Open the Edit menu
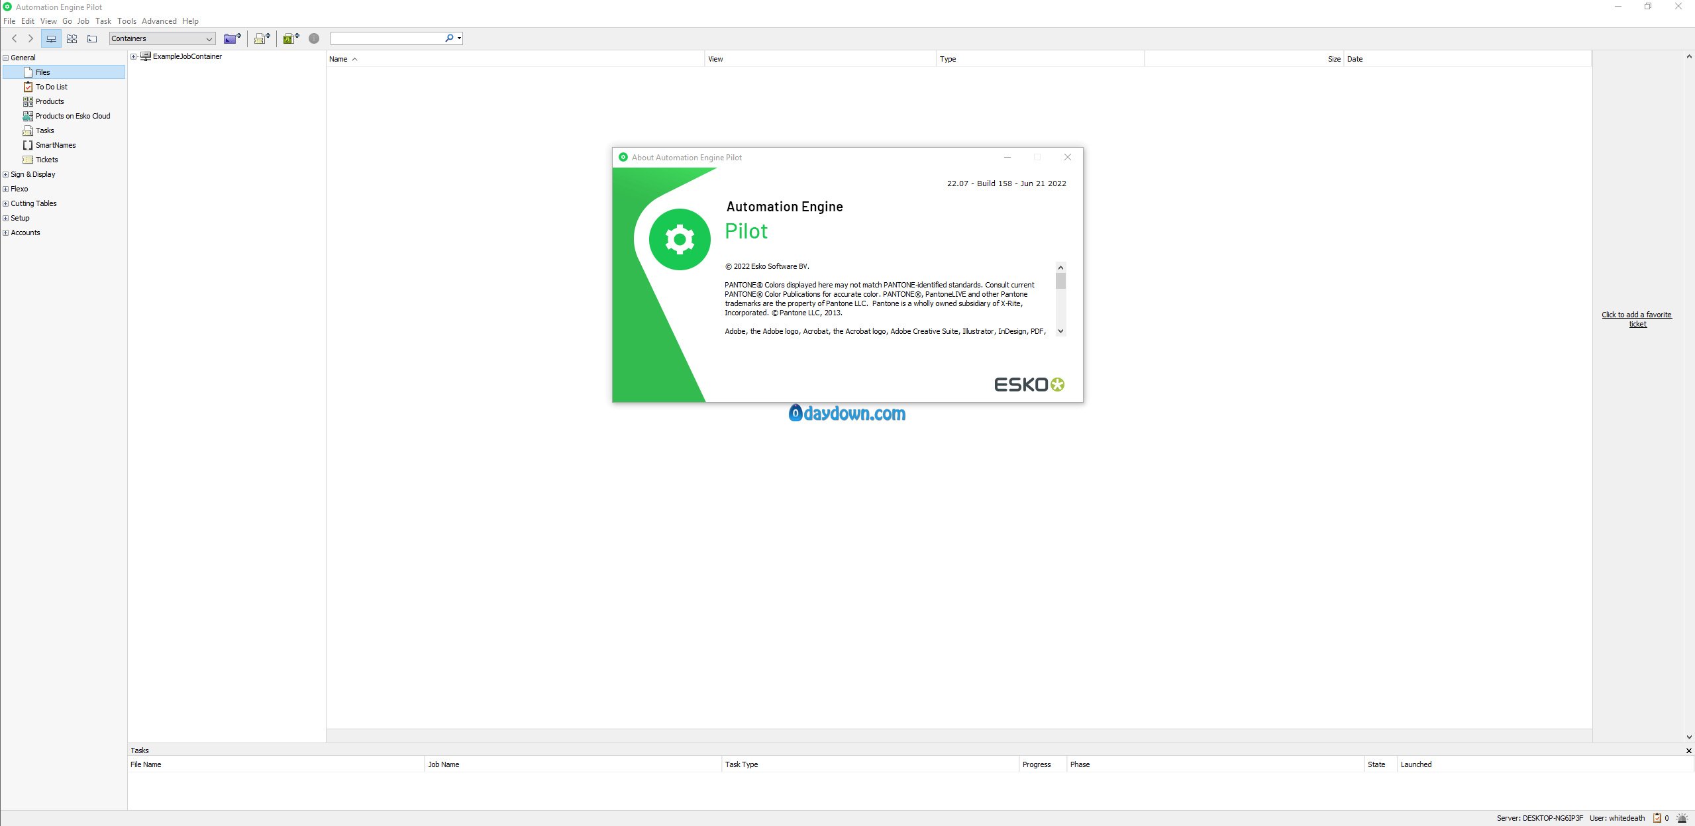The image size is (1695, 826). click(x=28, y=21)
